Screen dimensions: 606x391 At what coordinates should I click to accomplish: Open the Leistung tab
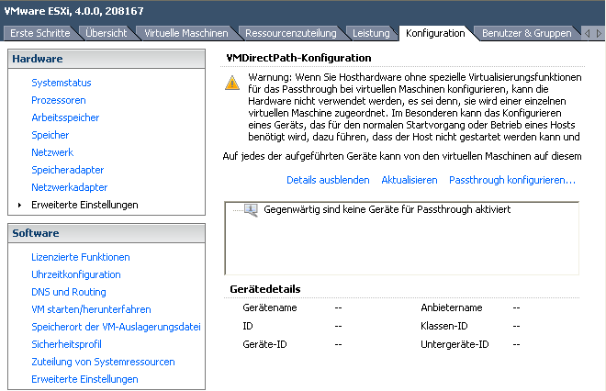(371, 33)
